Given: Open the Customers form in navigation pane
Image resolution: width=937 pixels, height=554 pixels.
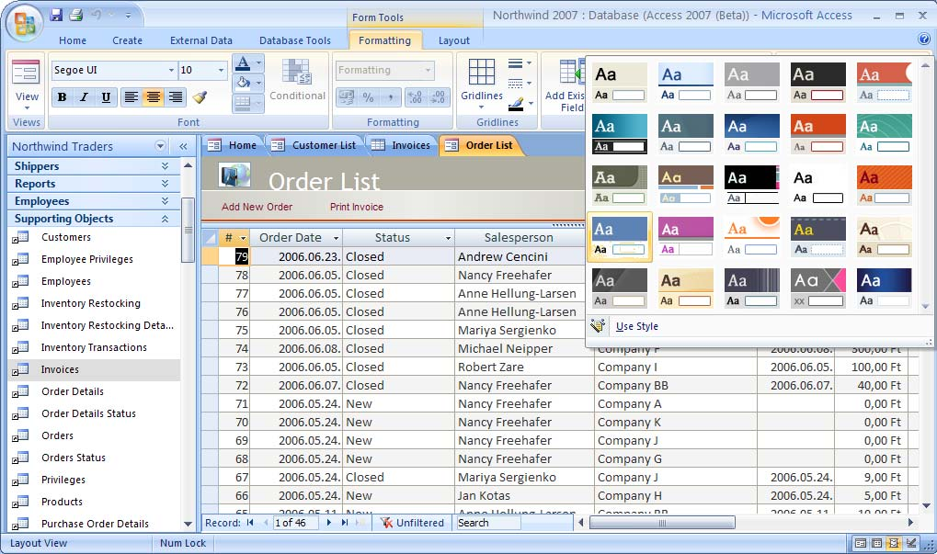Looking at the screenshot, I should (65, 237).
